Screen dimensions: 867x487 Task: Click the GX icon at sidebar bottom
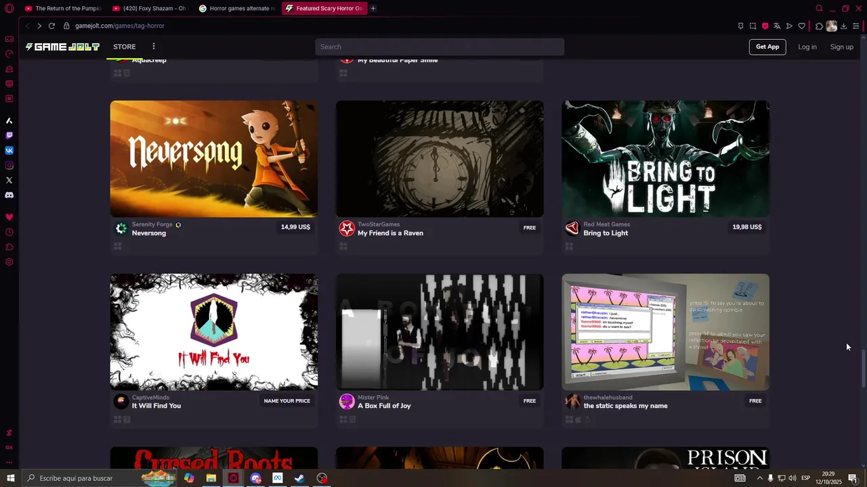[x=9, y=447]
